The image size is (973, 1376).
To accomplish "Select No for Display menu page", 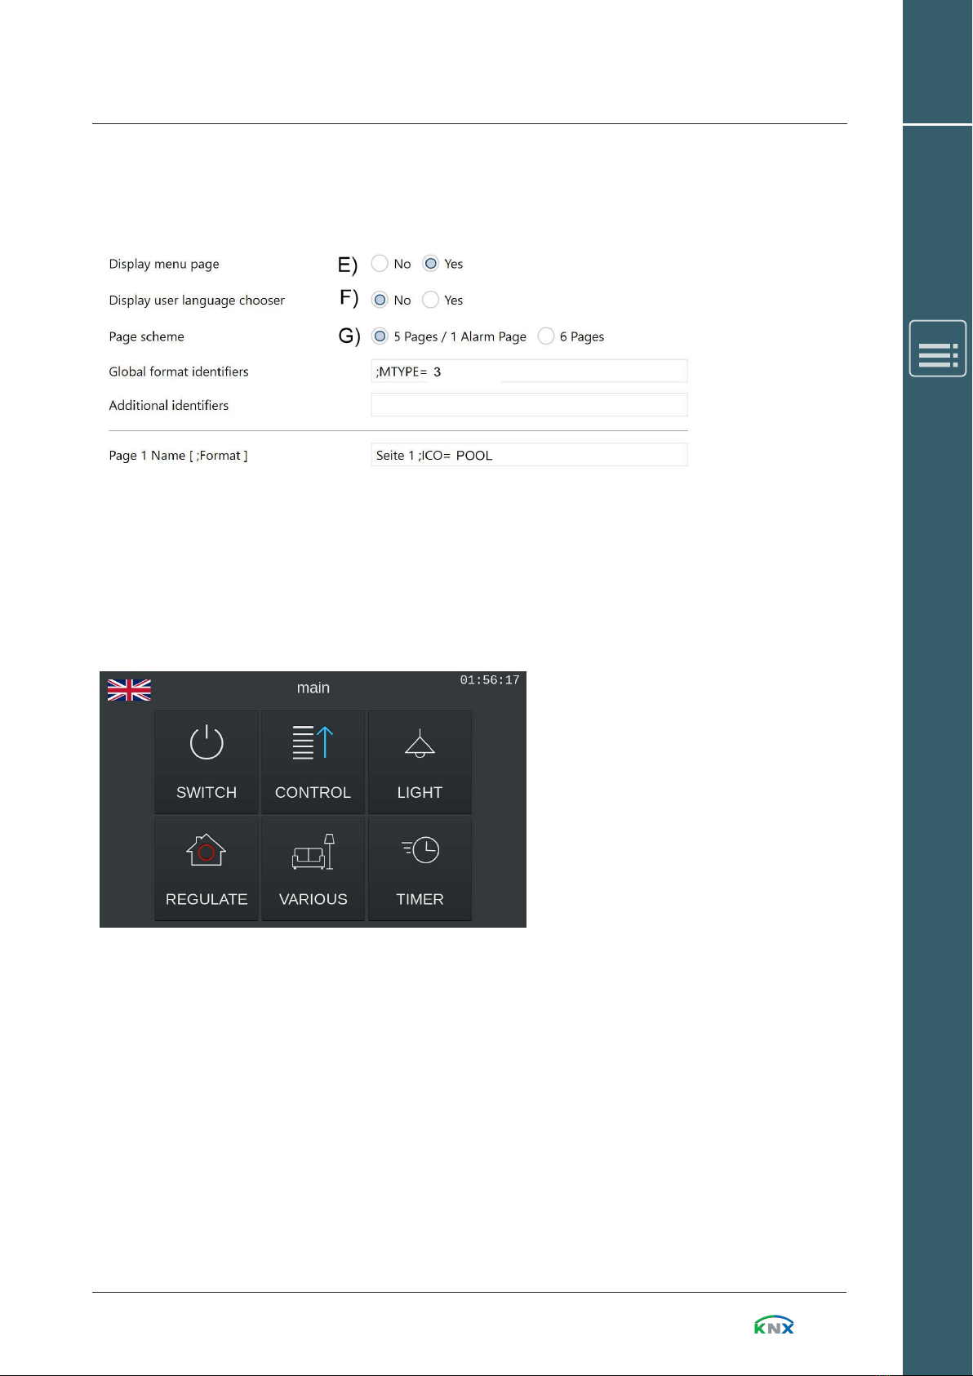I will click(x=380, y=264).
